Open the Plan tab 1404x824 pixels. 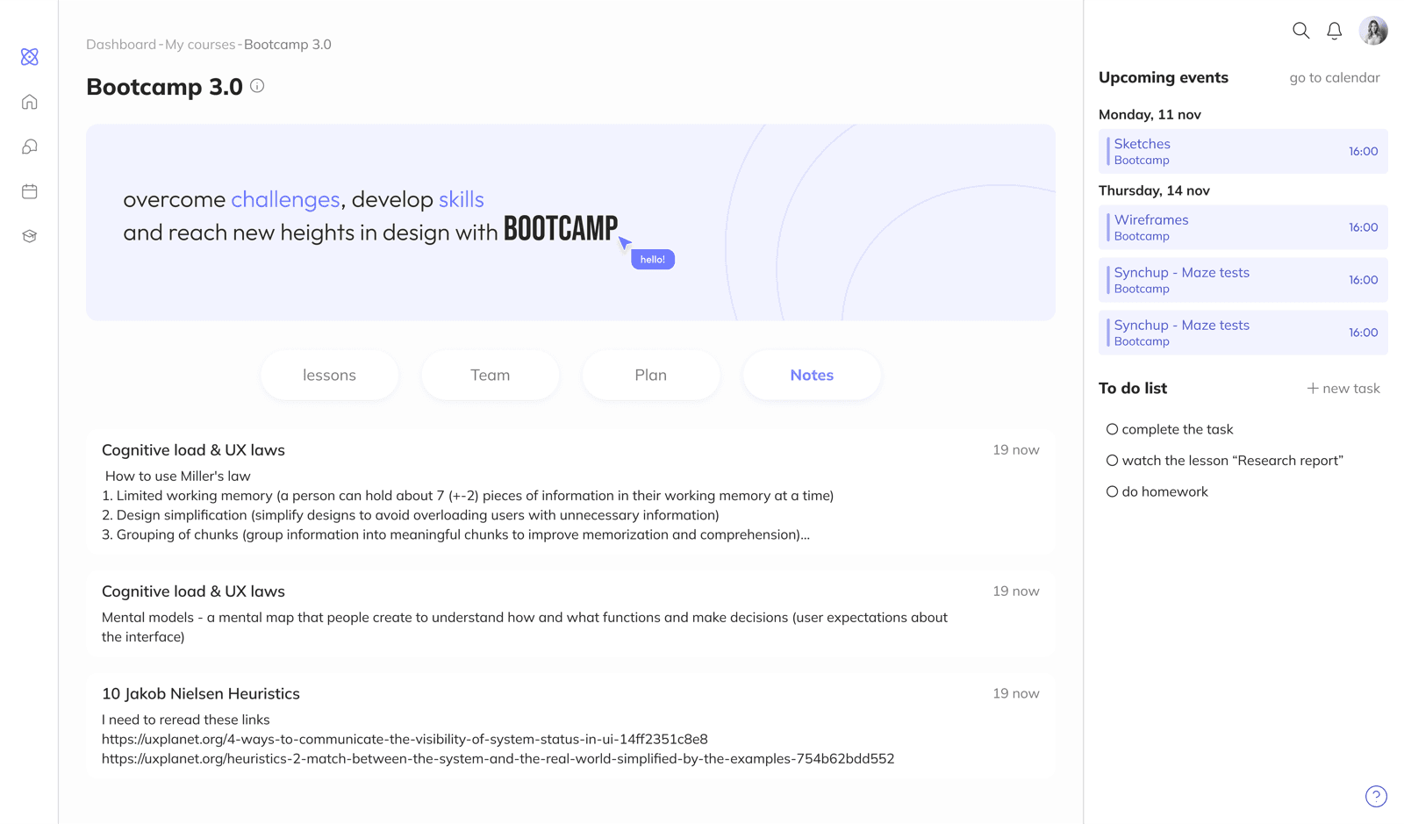coord(650,375)
